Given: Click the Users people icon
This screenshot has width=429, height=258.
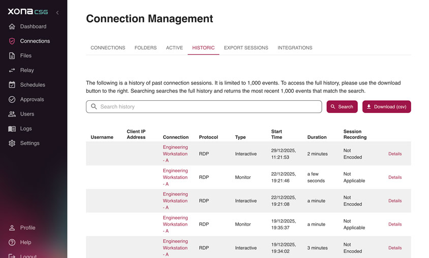Looking at the screenshot, I should (x=12, y=114).
